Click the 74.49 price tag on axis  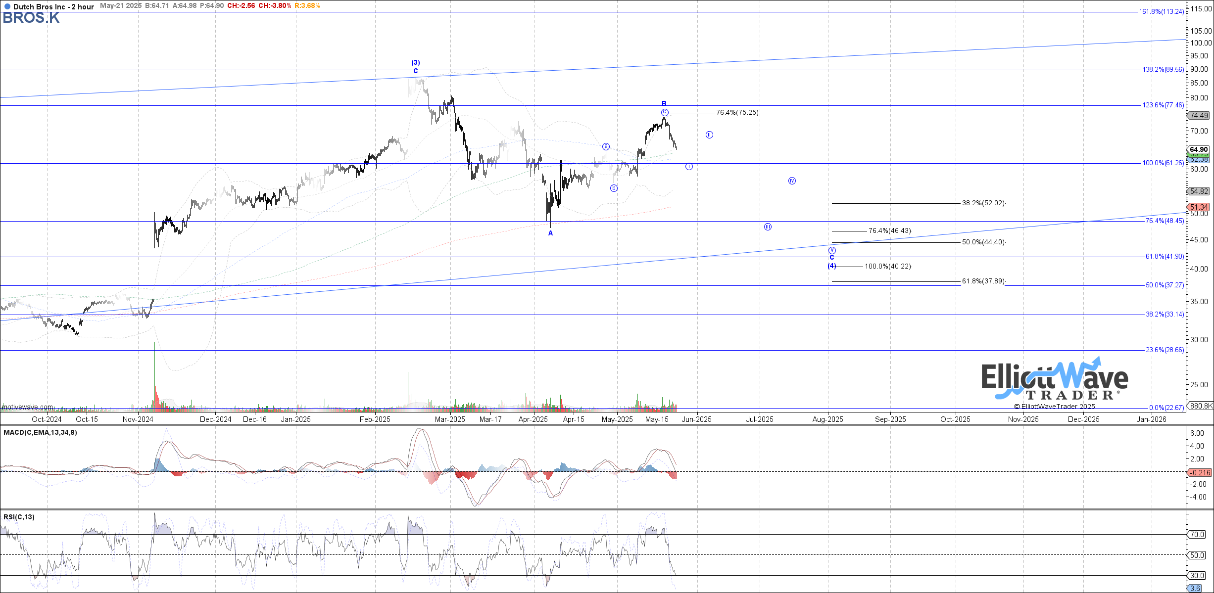click(1198, 115)
